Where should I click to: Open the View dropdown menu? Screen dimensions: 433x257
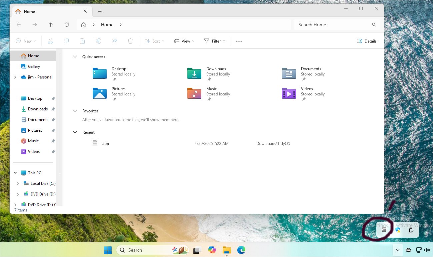click(x=184, y=41)
